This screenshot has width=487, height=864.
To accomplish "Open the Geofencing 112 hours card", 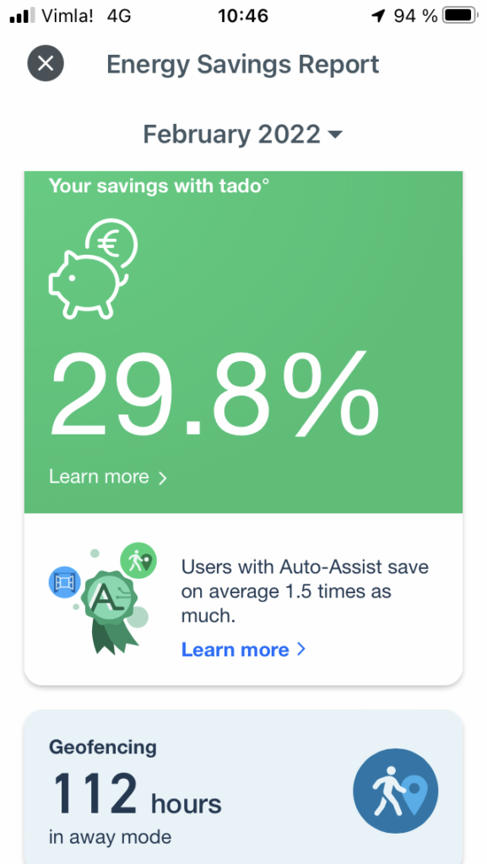I will point(243,787).
